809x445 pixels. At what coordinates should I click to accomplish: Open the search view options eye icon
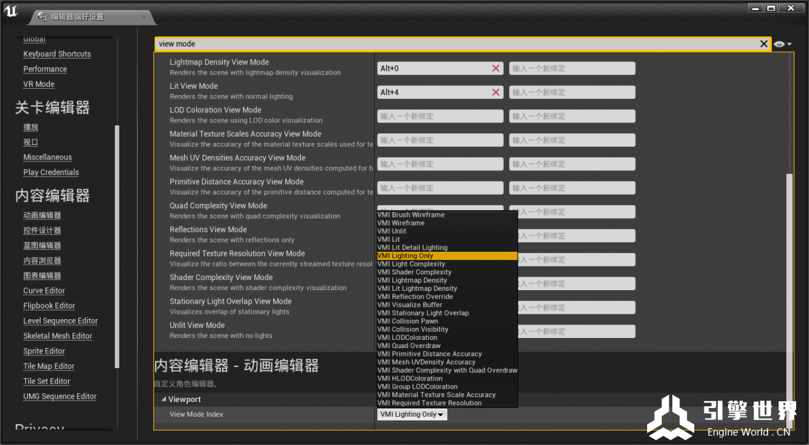(x=782, y=44)
